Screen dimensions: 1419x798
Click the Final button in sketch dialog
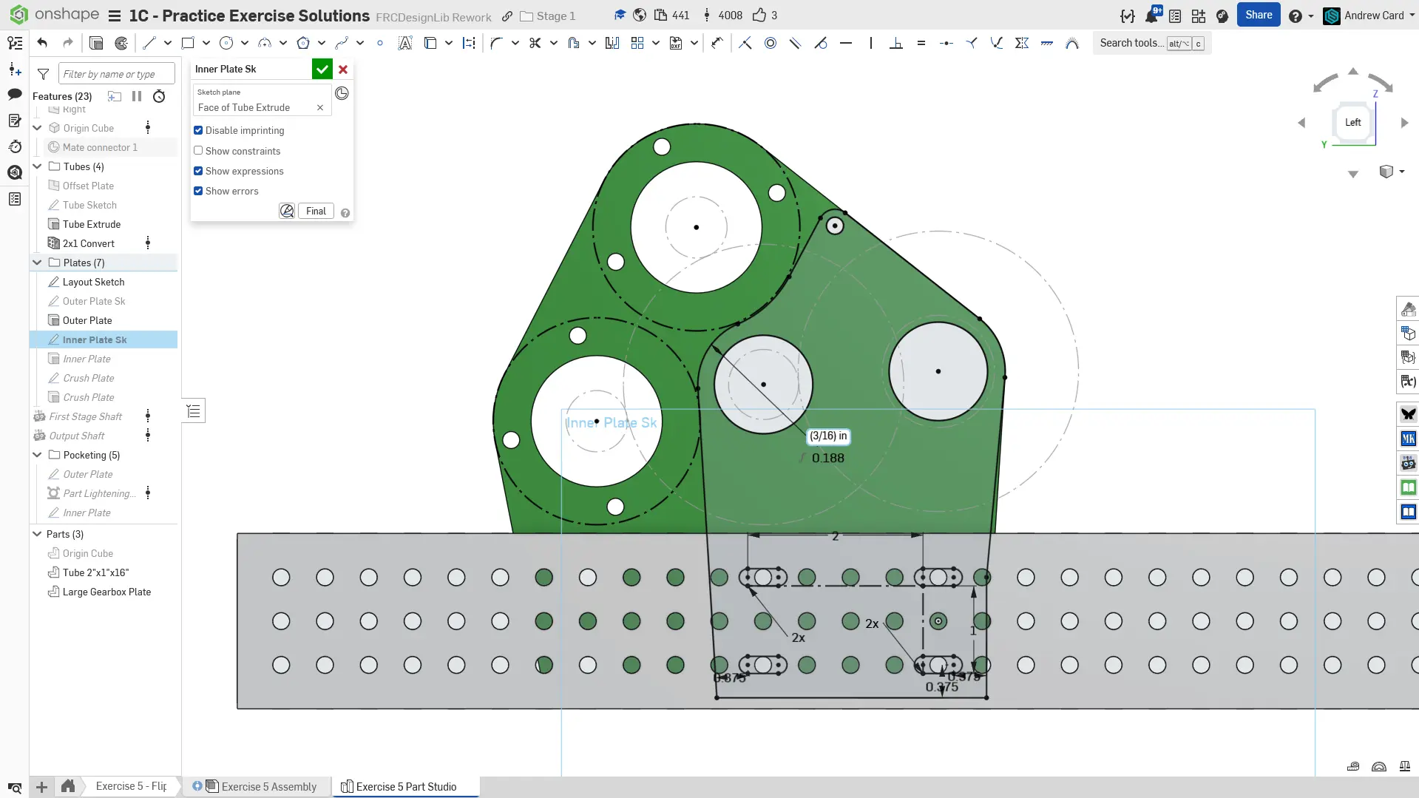(316, 211)
